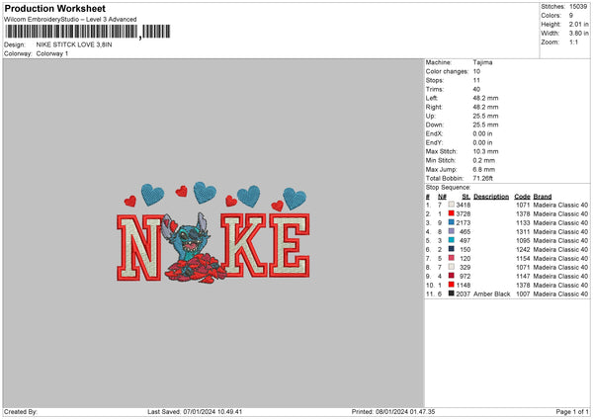Select the Max Jump value 6.8 mm

pos(484,169)
